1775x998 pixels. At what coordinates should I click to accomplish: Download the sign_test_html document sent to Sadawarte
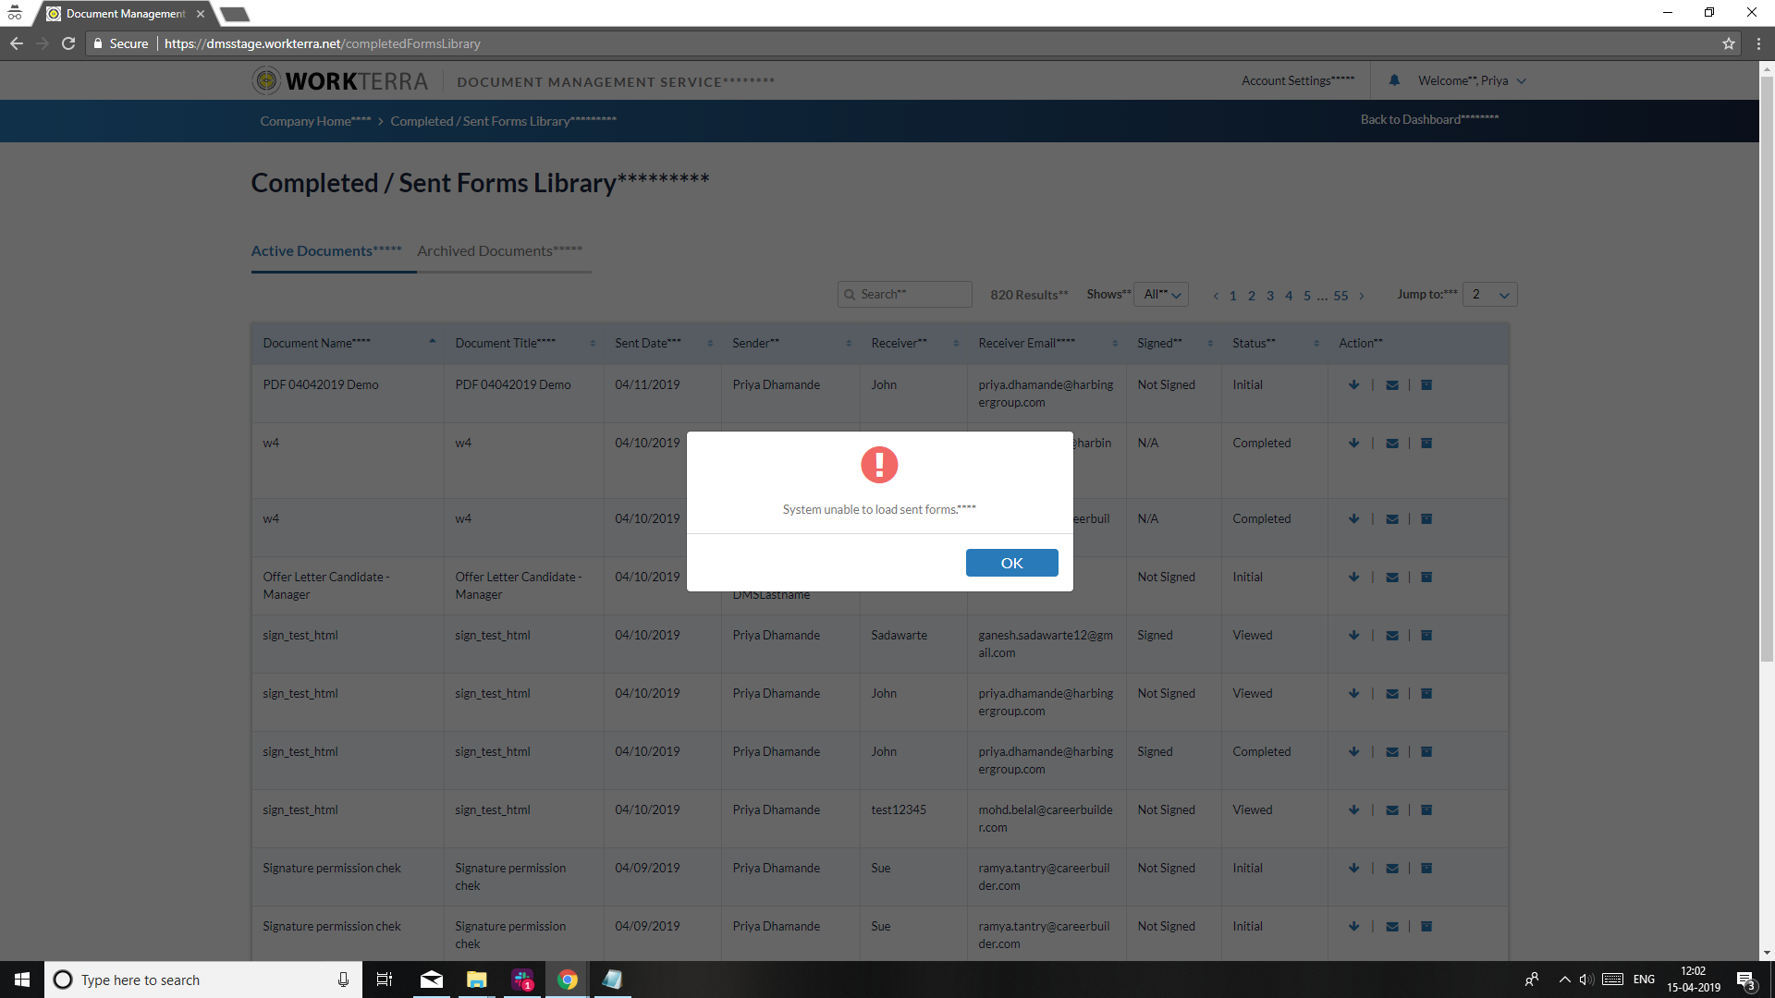click(x=1353, y=636)
